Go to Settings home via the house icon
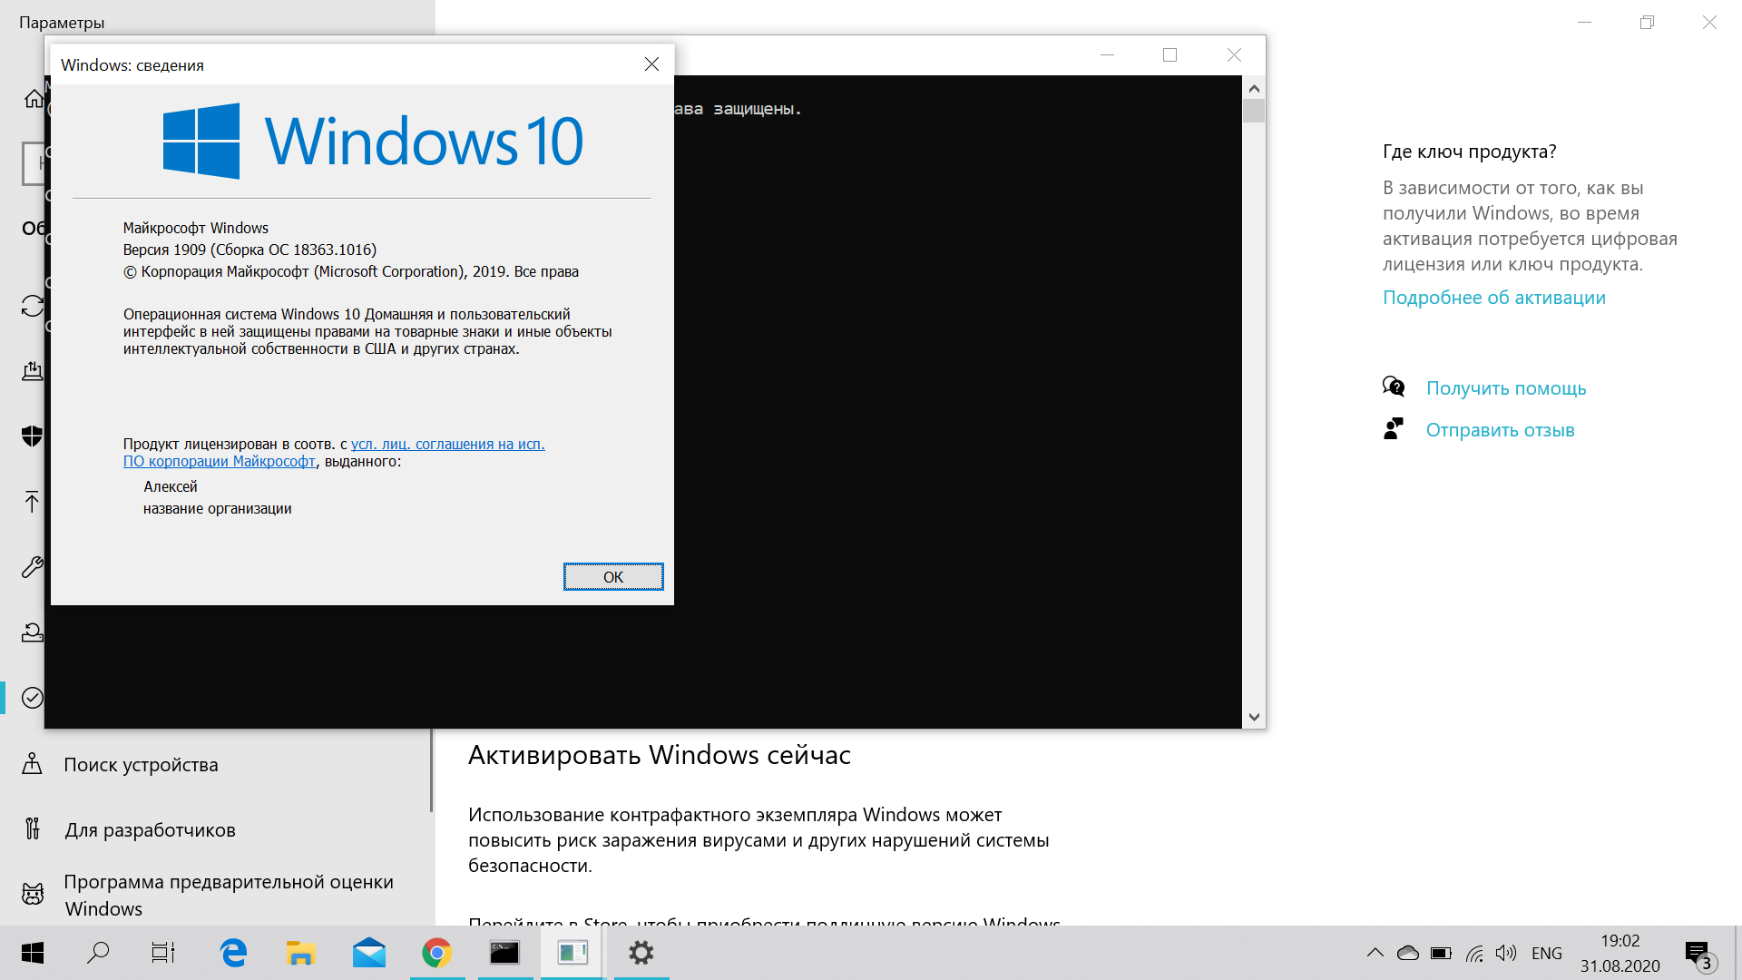 34,98
